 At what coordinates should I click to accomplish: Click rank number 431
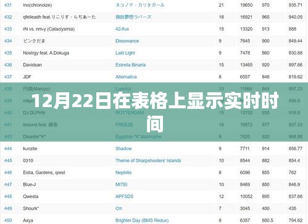[x=8, y=5]
